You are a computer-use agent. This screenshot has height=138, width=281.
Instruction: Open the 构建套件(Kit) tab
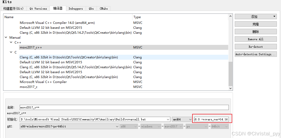coord(13,9)
